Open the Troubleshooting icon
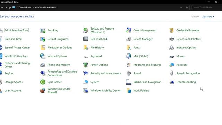Viewport: 222px width, 125px height. coord(172,82)
